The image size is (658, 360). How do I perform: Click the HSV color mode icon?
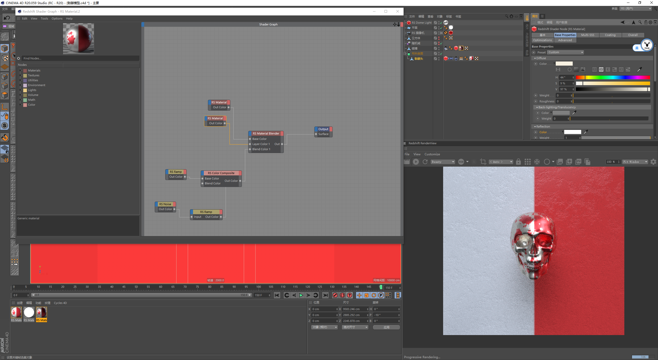pyautogui.click(x=601, y=69)
